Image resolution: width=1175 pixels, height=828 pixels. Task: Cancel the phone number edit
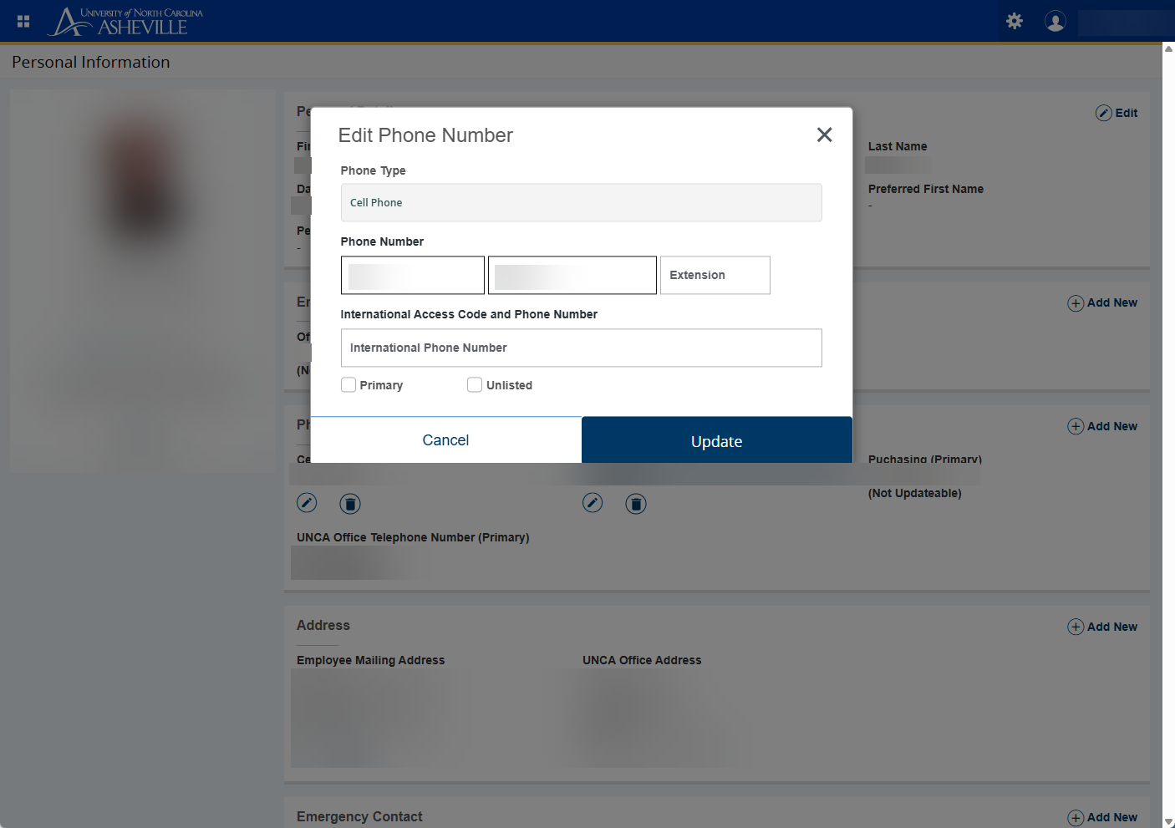[445, 440]
